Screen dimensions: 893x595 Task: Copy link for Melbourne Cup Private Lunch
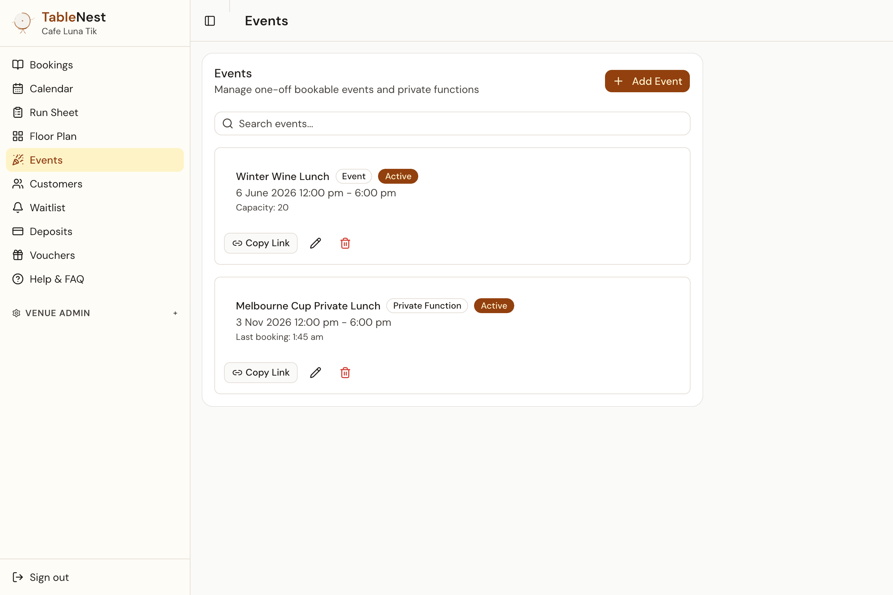point(261,373)
